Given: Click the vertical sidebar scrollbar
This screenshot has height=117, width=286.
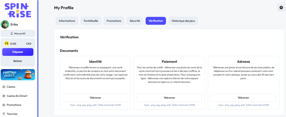Looking at the screenshot, I should tap(38, 59).
